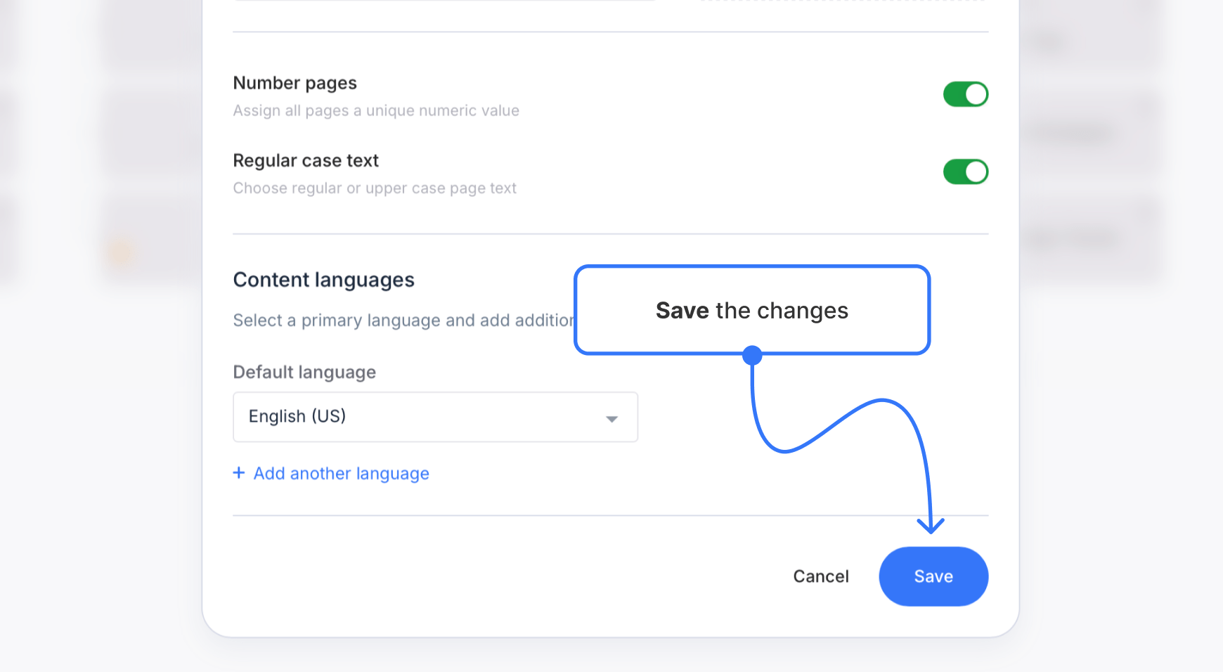1223x672 pixels.
Task: Turn off the Regular case text switch
Action: (966, 171)
